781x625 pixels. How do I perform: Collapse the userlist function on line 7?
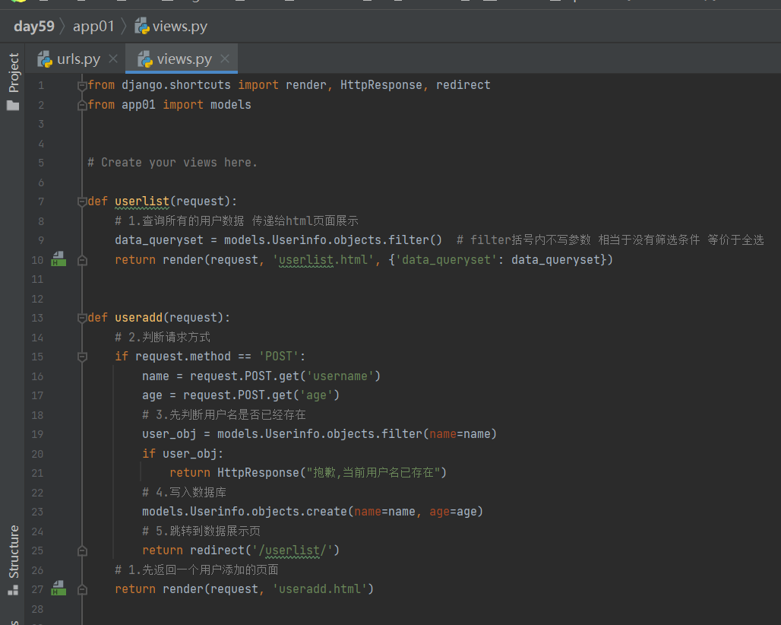click(82, 201)
